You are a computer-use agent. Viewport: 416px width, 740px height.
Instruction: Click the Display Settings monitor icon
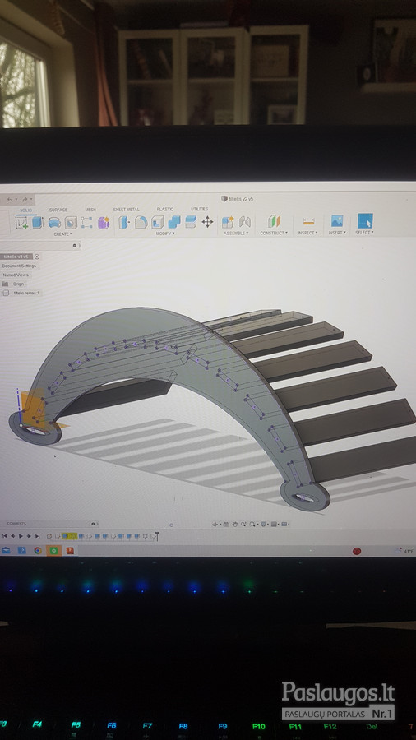tap(264, 524)
